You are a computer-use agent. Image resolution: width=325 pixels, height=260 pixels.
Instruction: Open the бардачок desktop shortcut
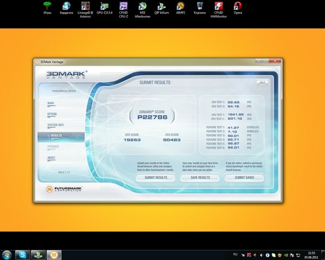click(67, 8)
